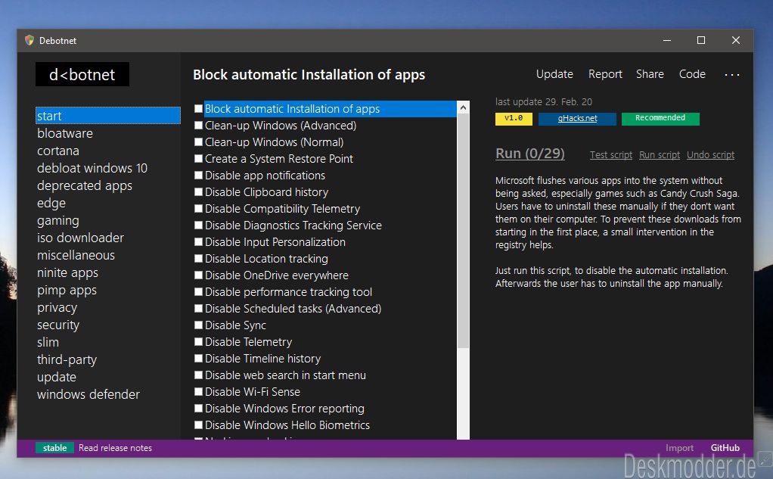Tick 'Disable Wi-Fi Sense' checkbox
Viewport: 773px width, 479px height.
pyautogui.click(x=198, y=392)
